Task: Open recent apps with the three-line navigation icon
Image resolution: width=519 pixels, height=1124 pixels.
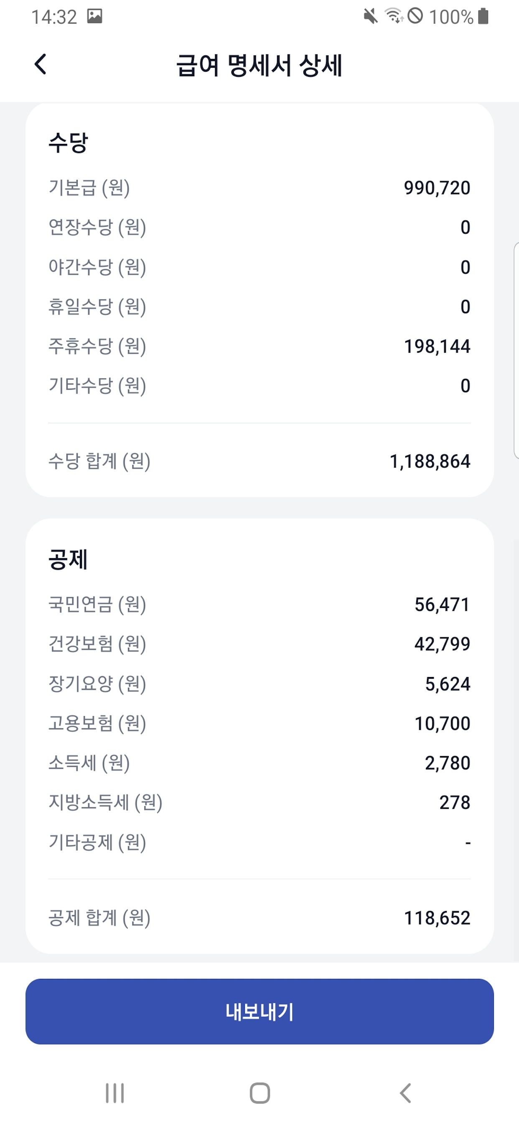Action: pos(114,1093)
